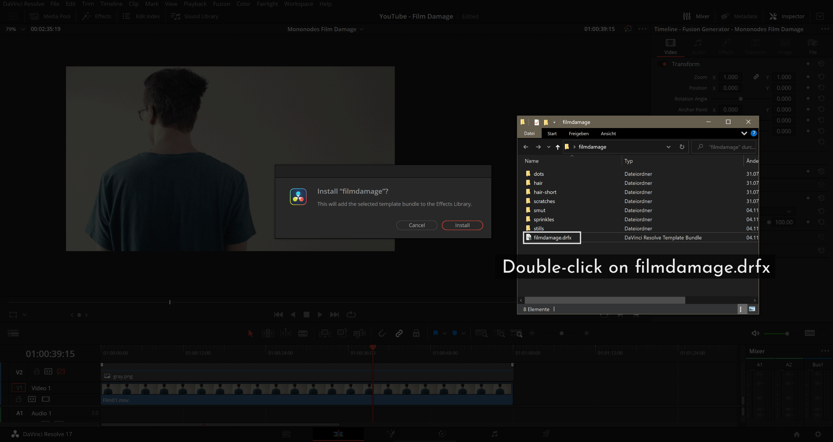Screen dimensions: 833x442
Task: Play the viewer forward
Action: pos(320,315)
